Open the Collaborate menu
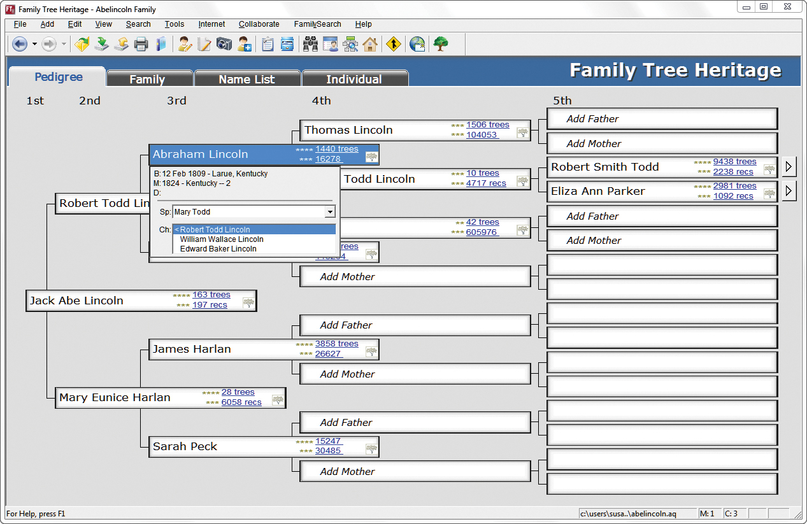 tap(259, 24)
